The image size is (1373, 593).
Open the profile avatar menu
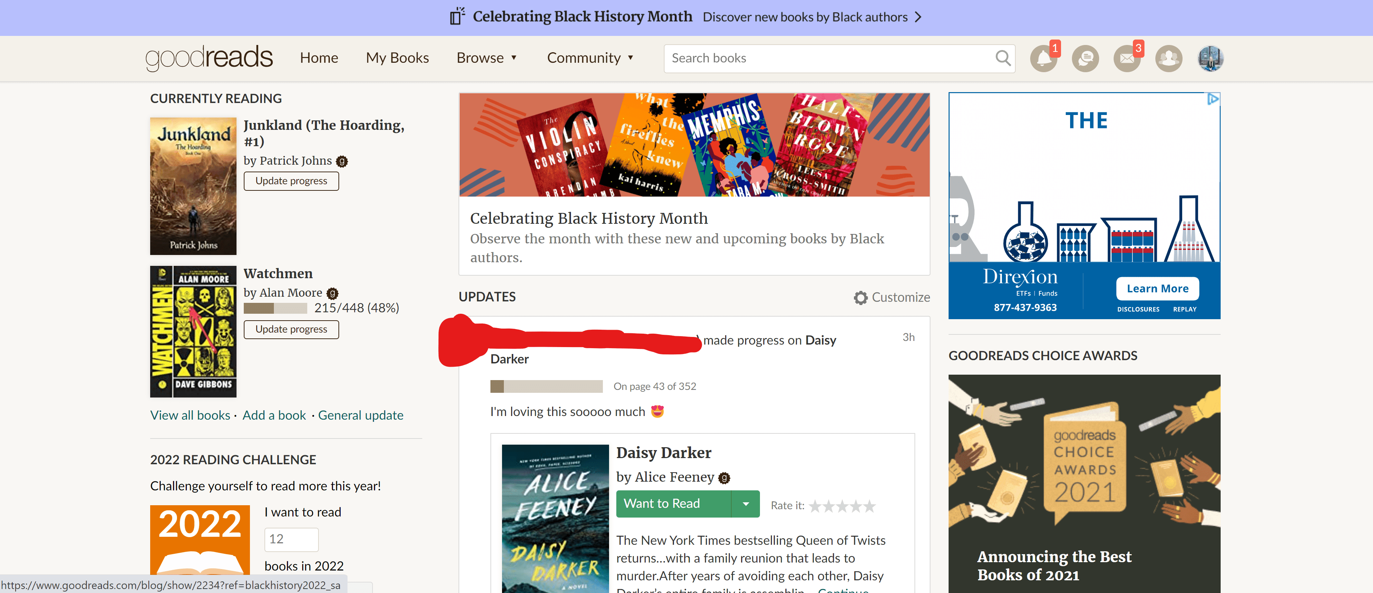(1210, 59)
